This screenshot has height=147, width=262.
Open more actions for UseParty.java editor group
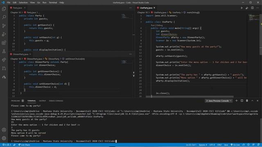(x=257, y=8)
